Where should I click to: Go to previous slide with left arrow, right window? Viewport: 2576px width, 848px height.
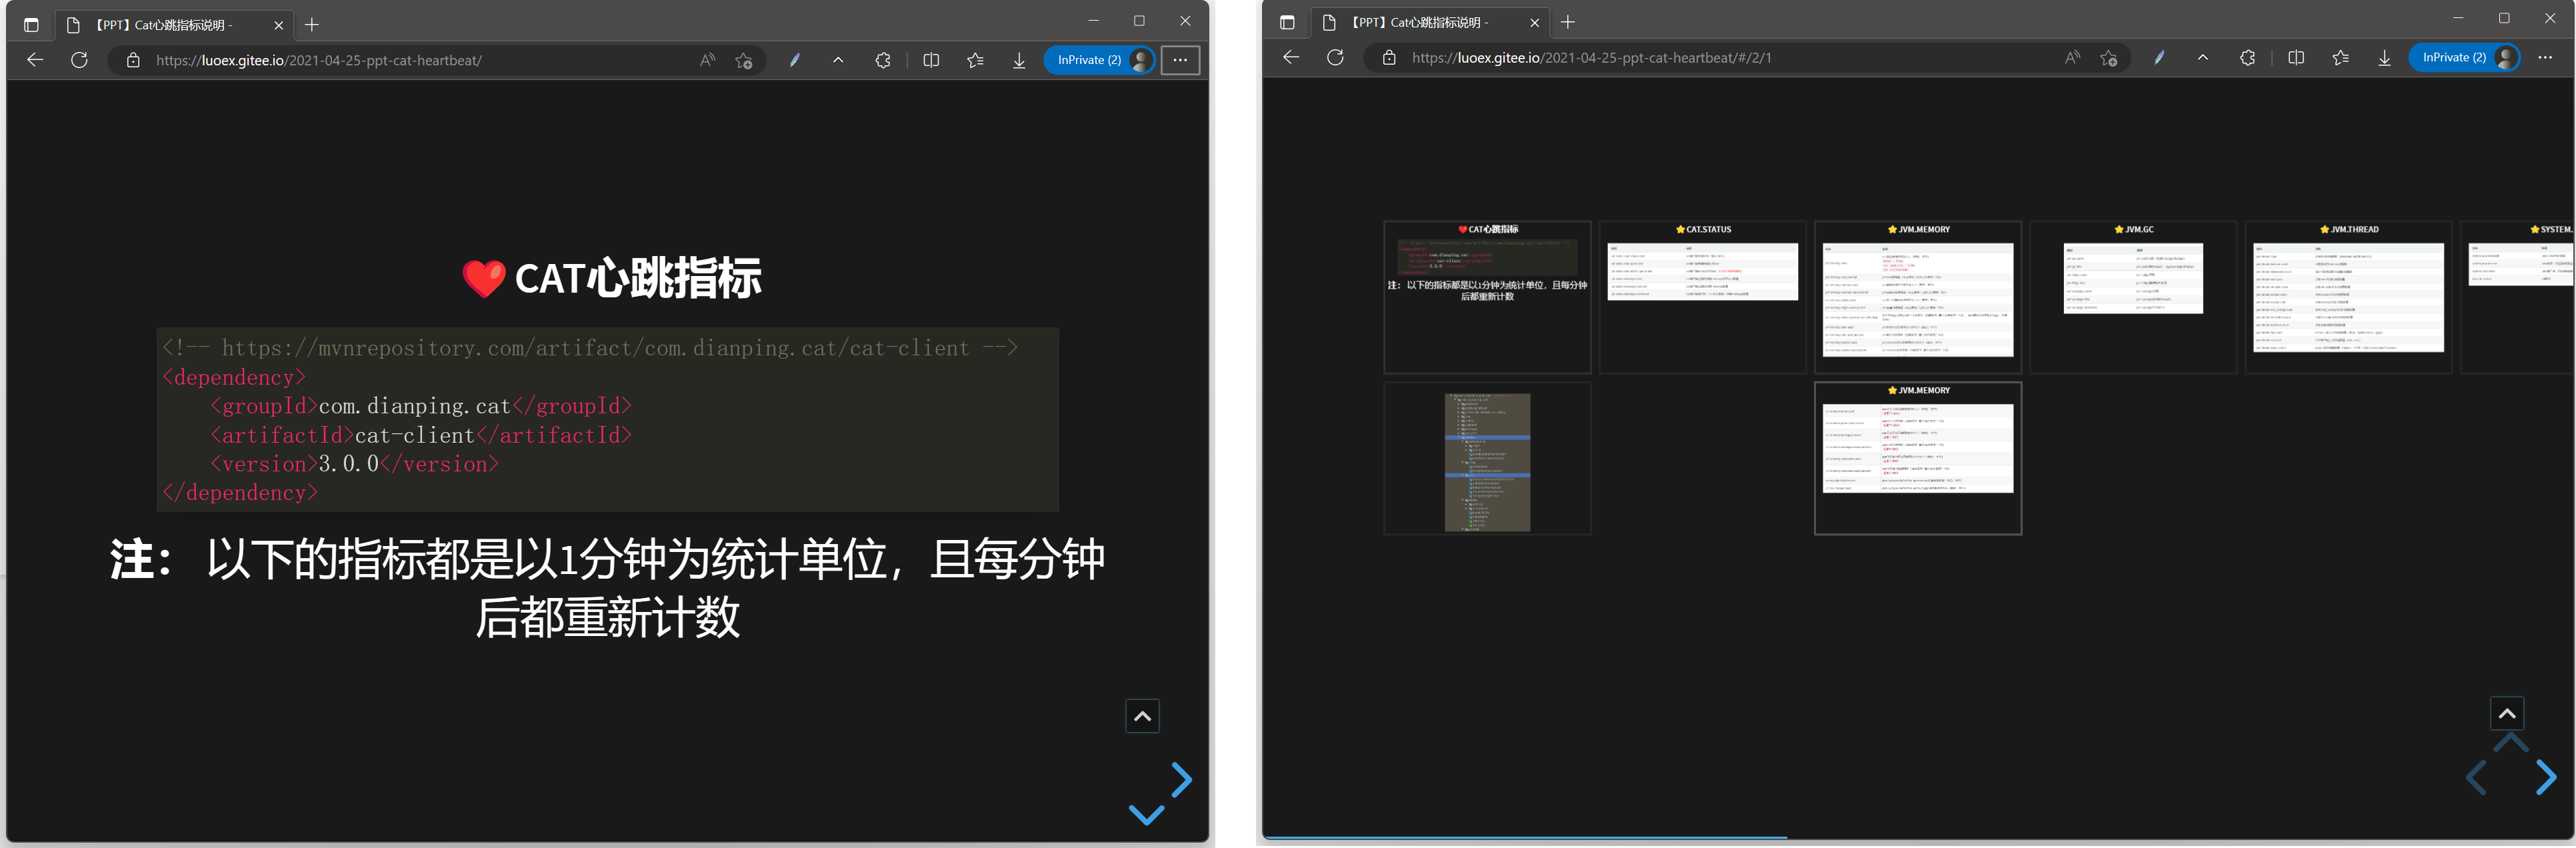tap(2476, 777)
